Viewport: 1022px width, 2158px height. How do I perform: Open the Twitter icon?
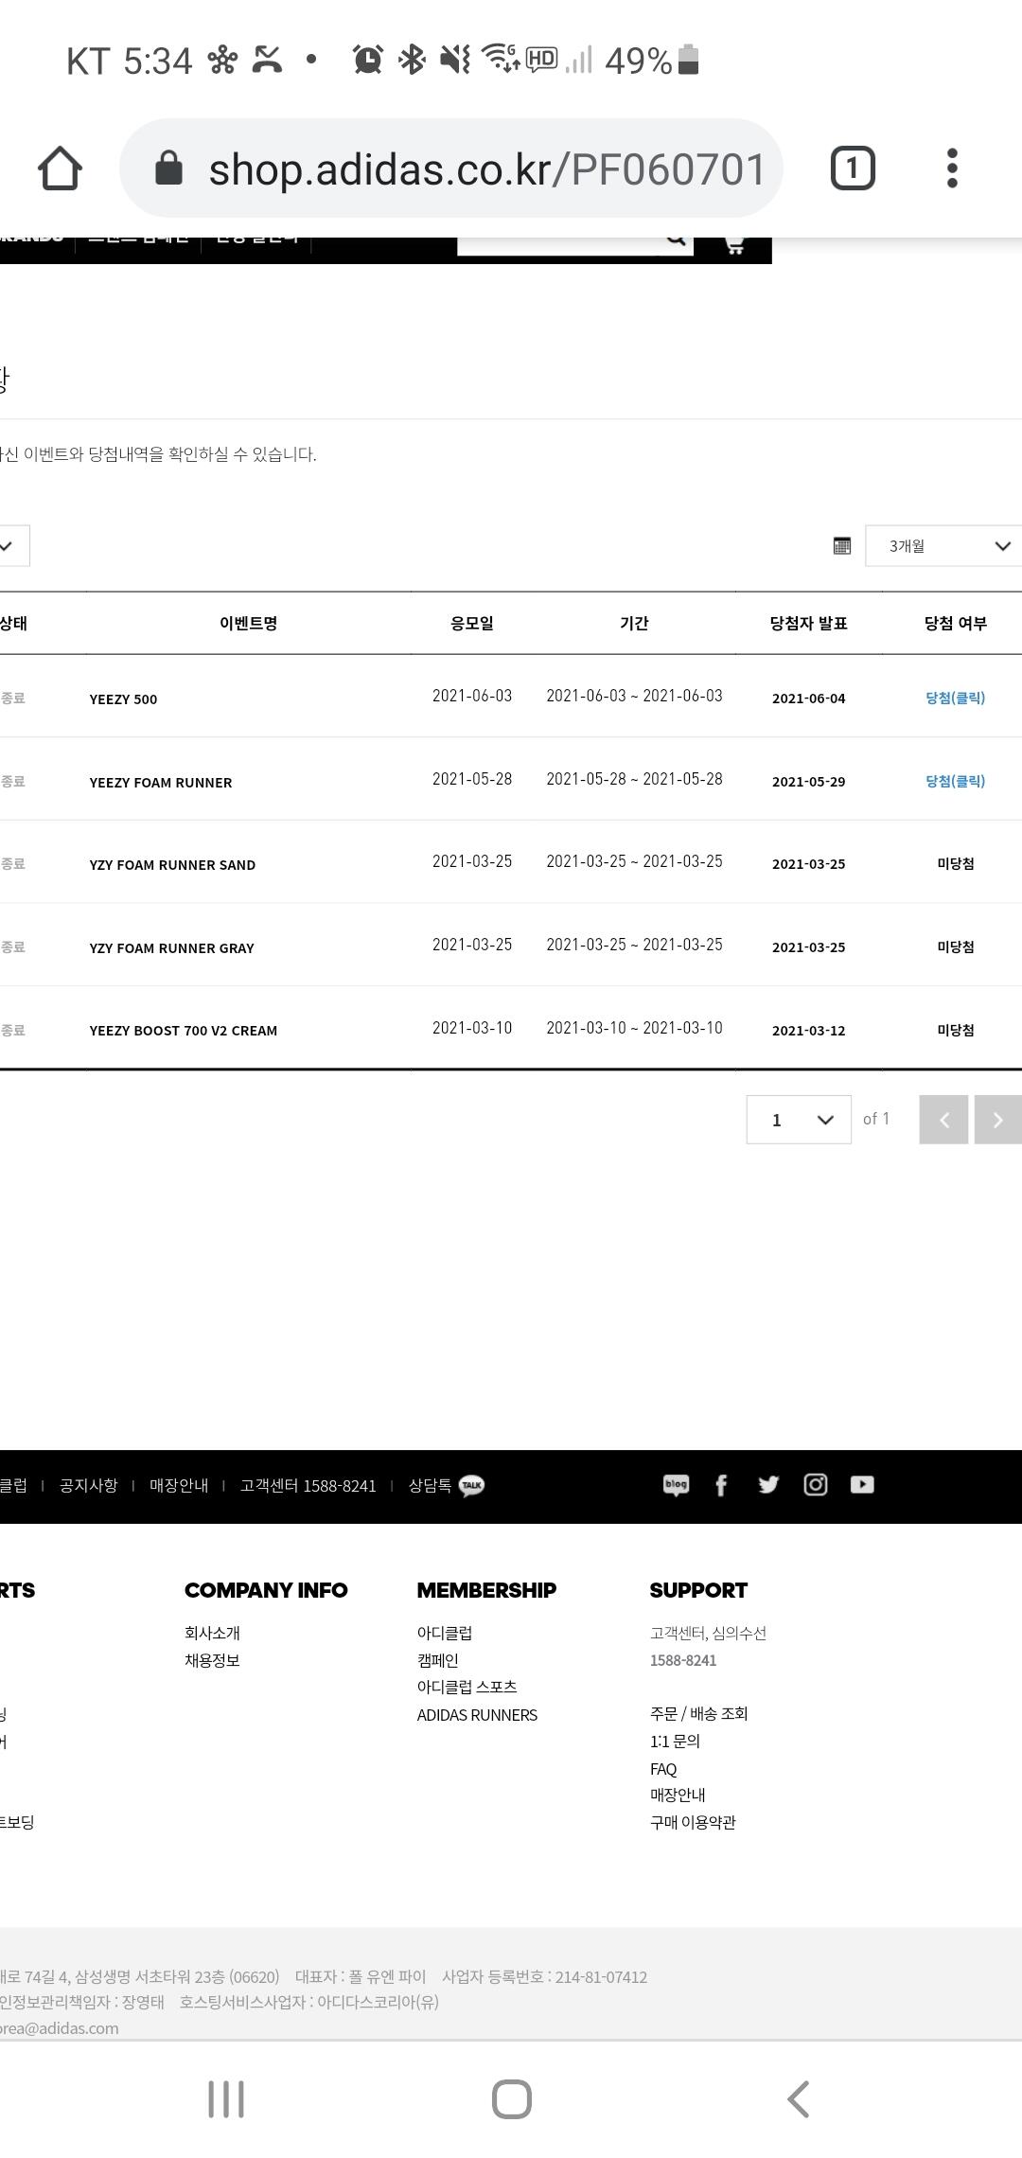tap(768, 1485)
